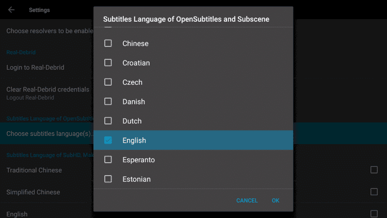Viewport: 387px width, 218px height.
Task: Toggle Traditional Chinese SubHD checkbox
Action: click(x=374, y=170)
